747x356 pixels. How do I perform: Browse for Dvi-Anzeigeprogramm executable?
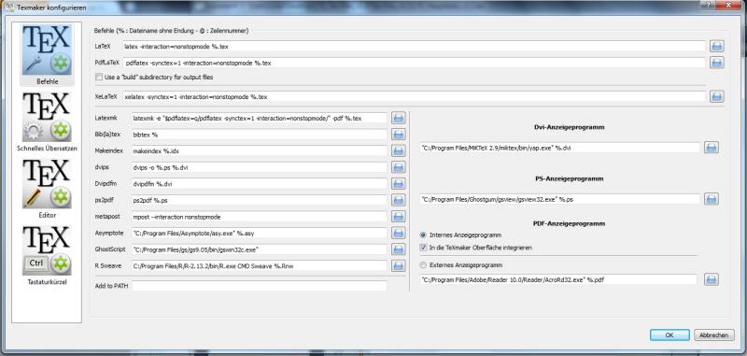point(712,148)
